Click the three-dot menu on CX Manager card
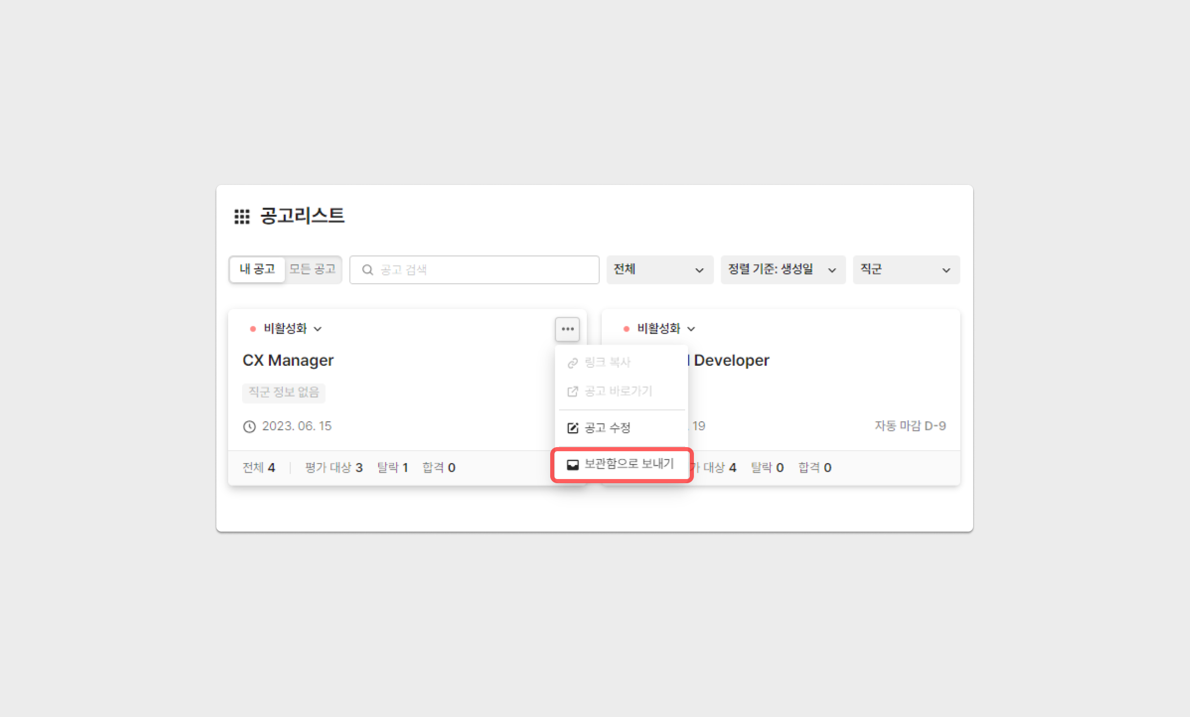 tap(567, 329)
